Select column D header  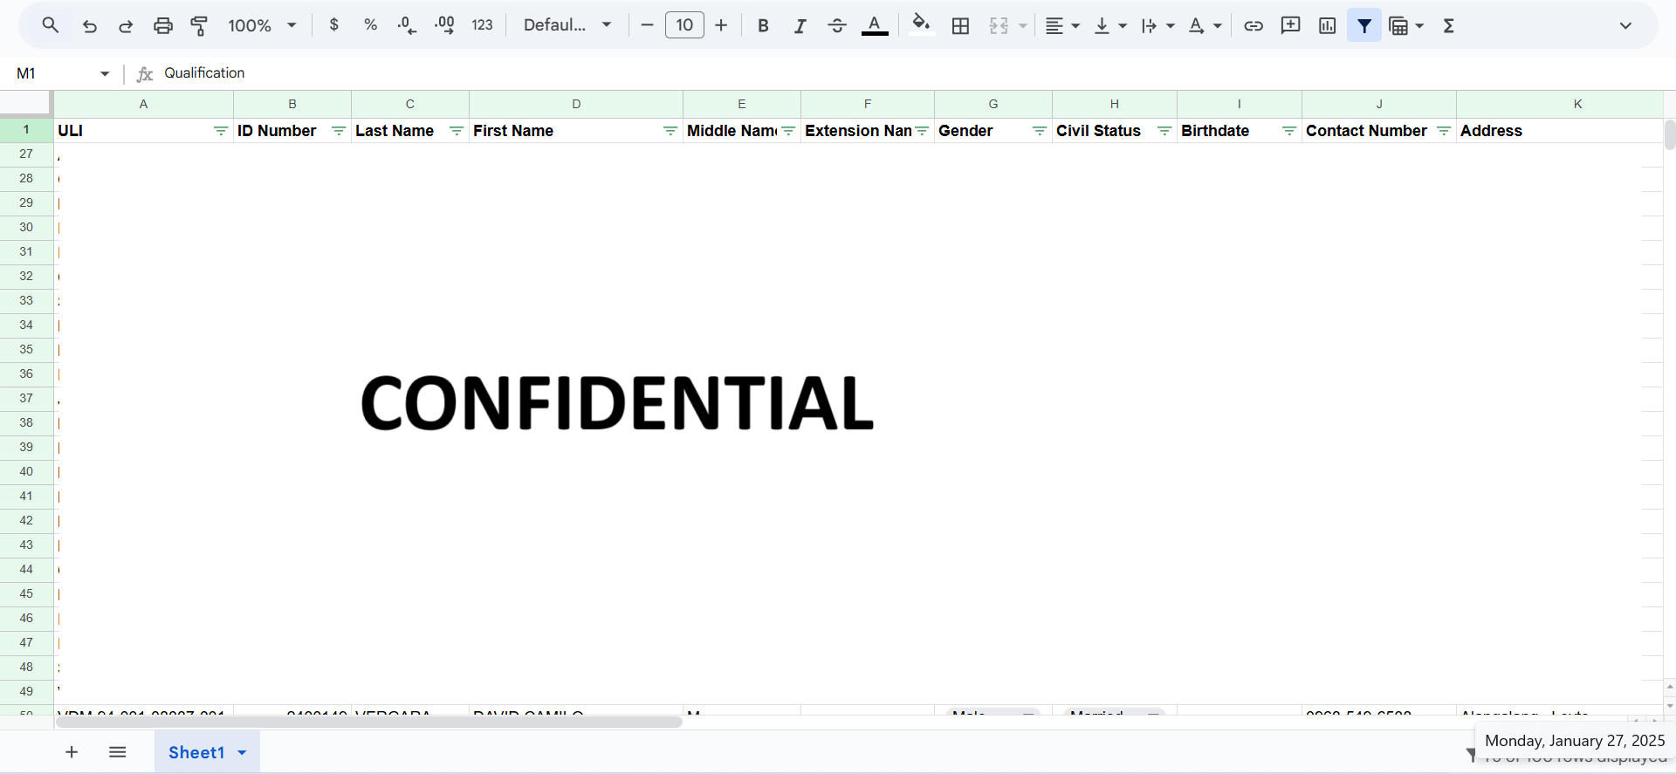click(x=576, y=104)
